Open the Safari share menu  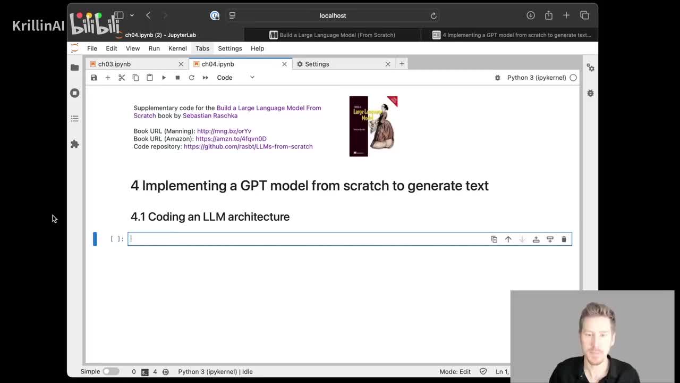click(x=548, y=15)
